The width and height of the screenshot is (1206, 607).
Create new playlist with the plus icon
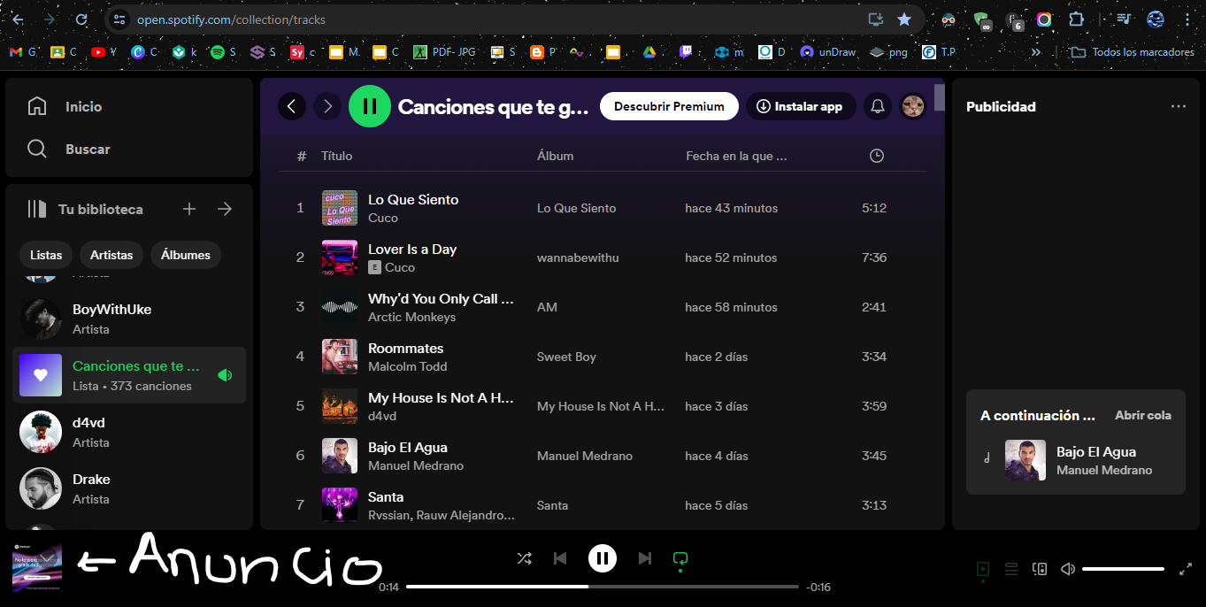188,209
